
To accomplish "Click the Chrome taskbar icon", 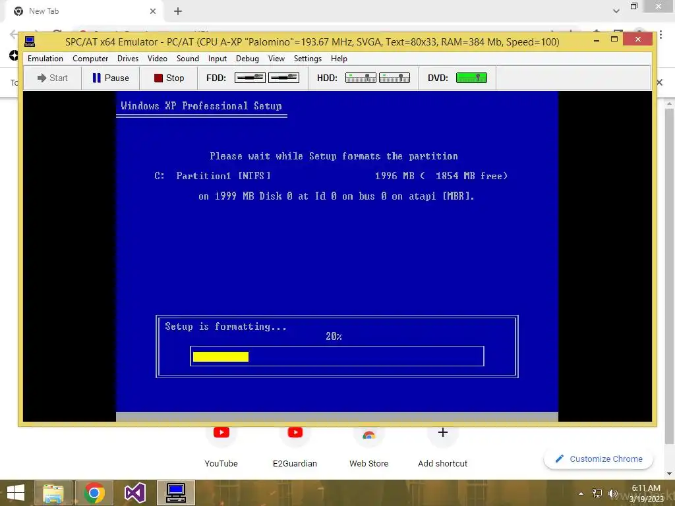I will 94,493.
